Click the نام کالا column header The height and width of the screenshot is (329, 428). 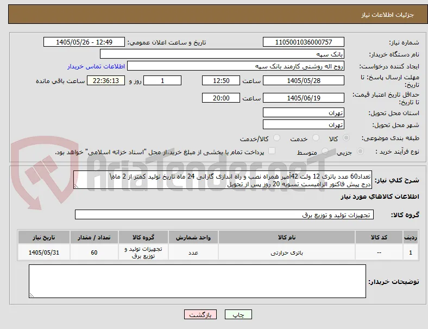(x=287, y=237)
